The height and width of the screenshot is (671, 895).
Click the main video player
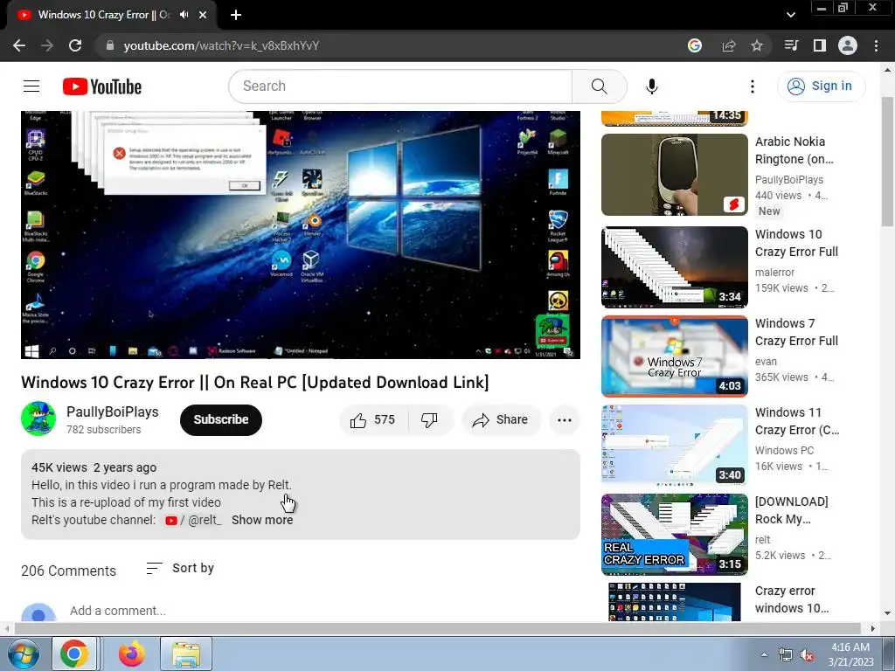coord(301,234)
